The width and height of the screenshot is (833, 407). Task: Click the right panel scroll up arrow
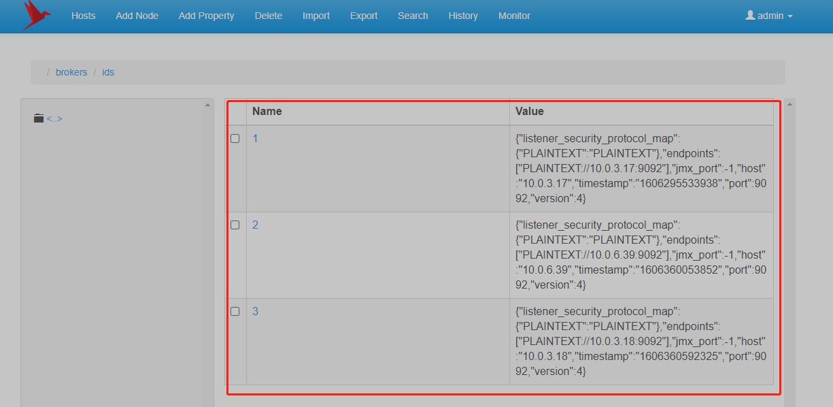[789, 105]
